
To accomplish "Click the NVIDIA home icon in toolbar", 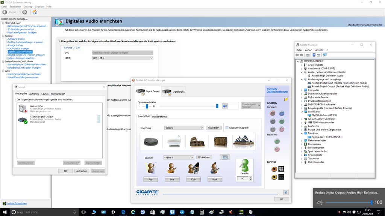I will point(35,12).
